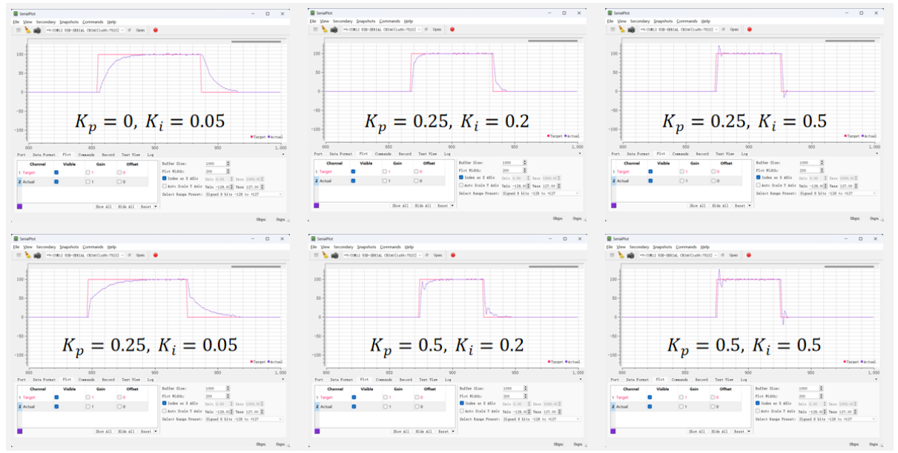Enable Auto Scale Y Axis in Kp=0.25, Ki=0.2 window
Image resolution: width=898 pixels, height=453 pixels.
pyautogui.click(x=461, y=185)
